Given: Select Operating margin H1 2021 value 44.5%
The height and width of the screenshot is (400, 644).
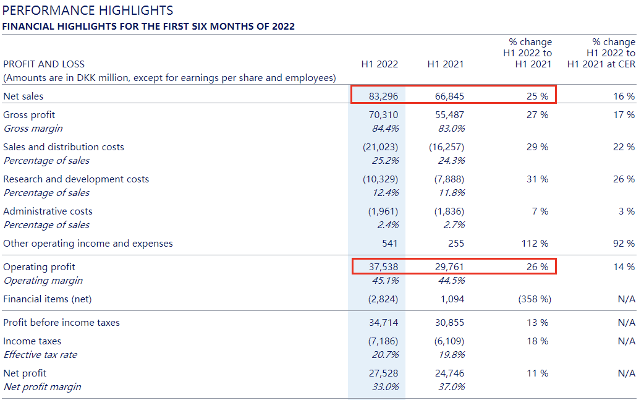Looking at the screenshot, I should click(451, 281).
